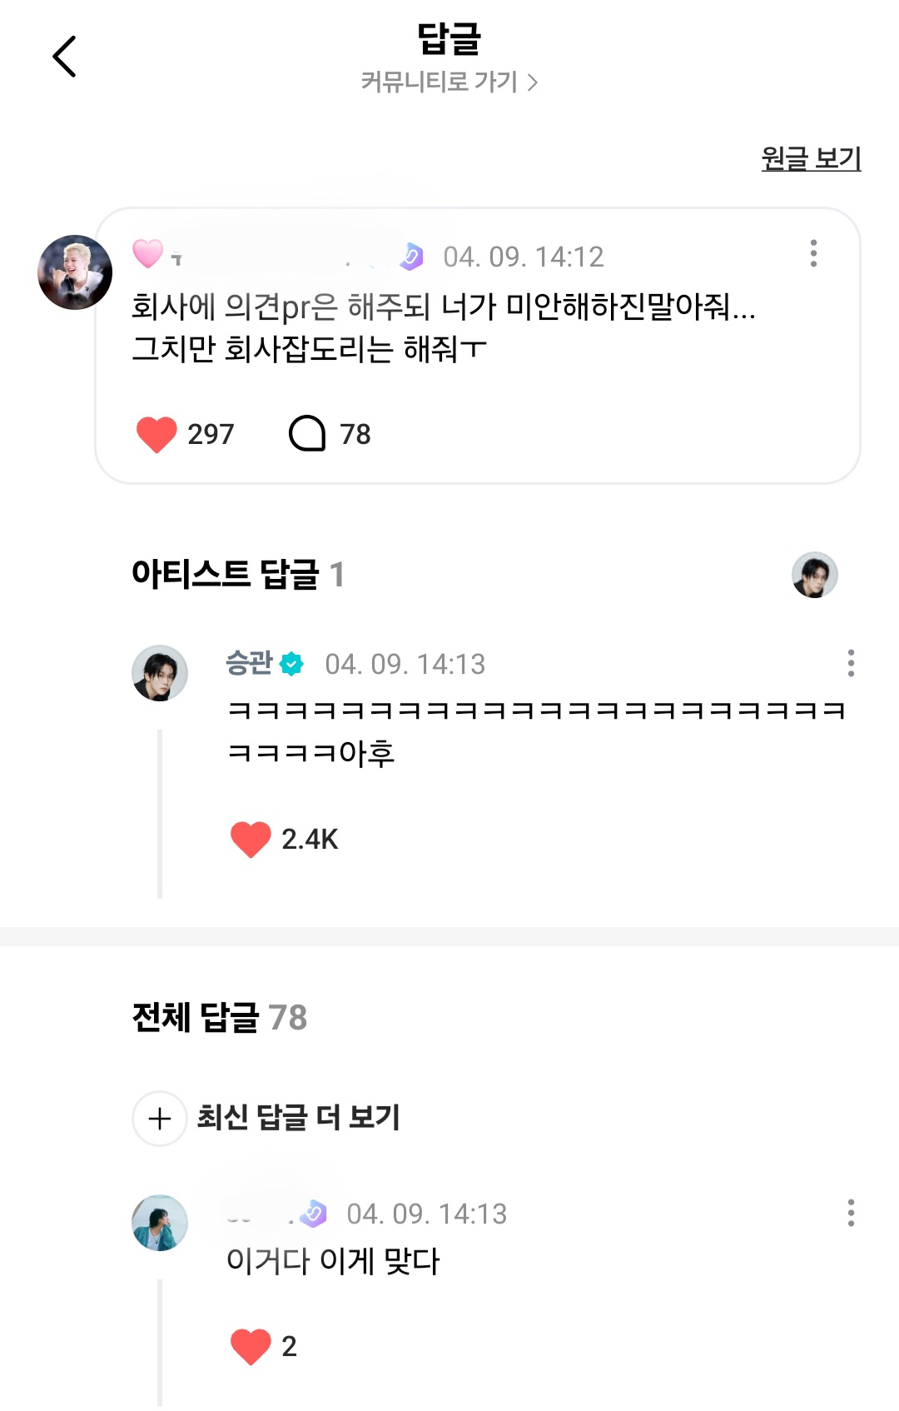Like 승관's reply with 2.4K hearts
The image size is (899, 1411).
point(251,839)
